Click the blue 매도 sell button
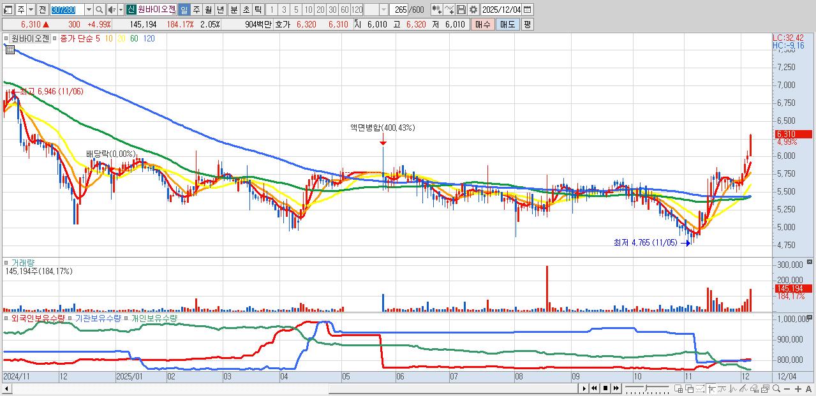 coord(507,24)
